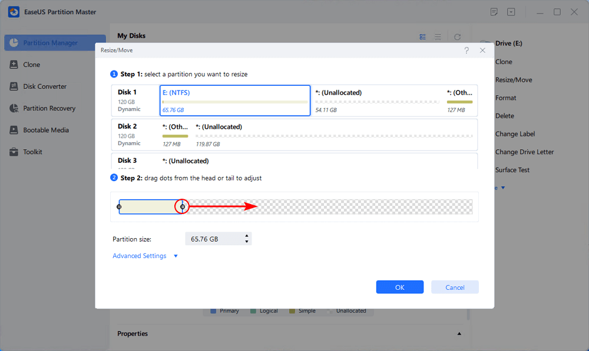Viewport: 589px width, 351px height.
Task: Choose Format in the drive actions list
Action: pyautogui.click(x=505, y=98)
